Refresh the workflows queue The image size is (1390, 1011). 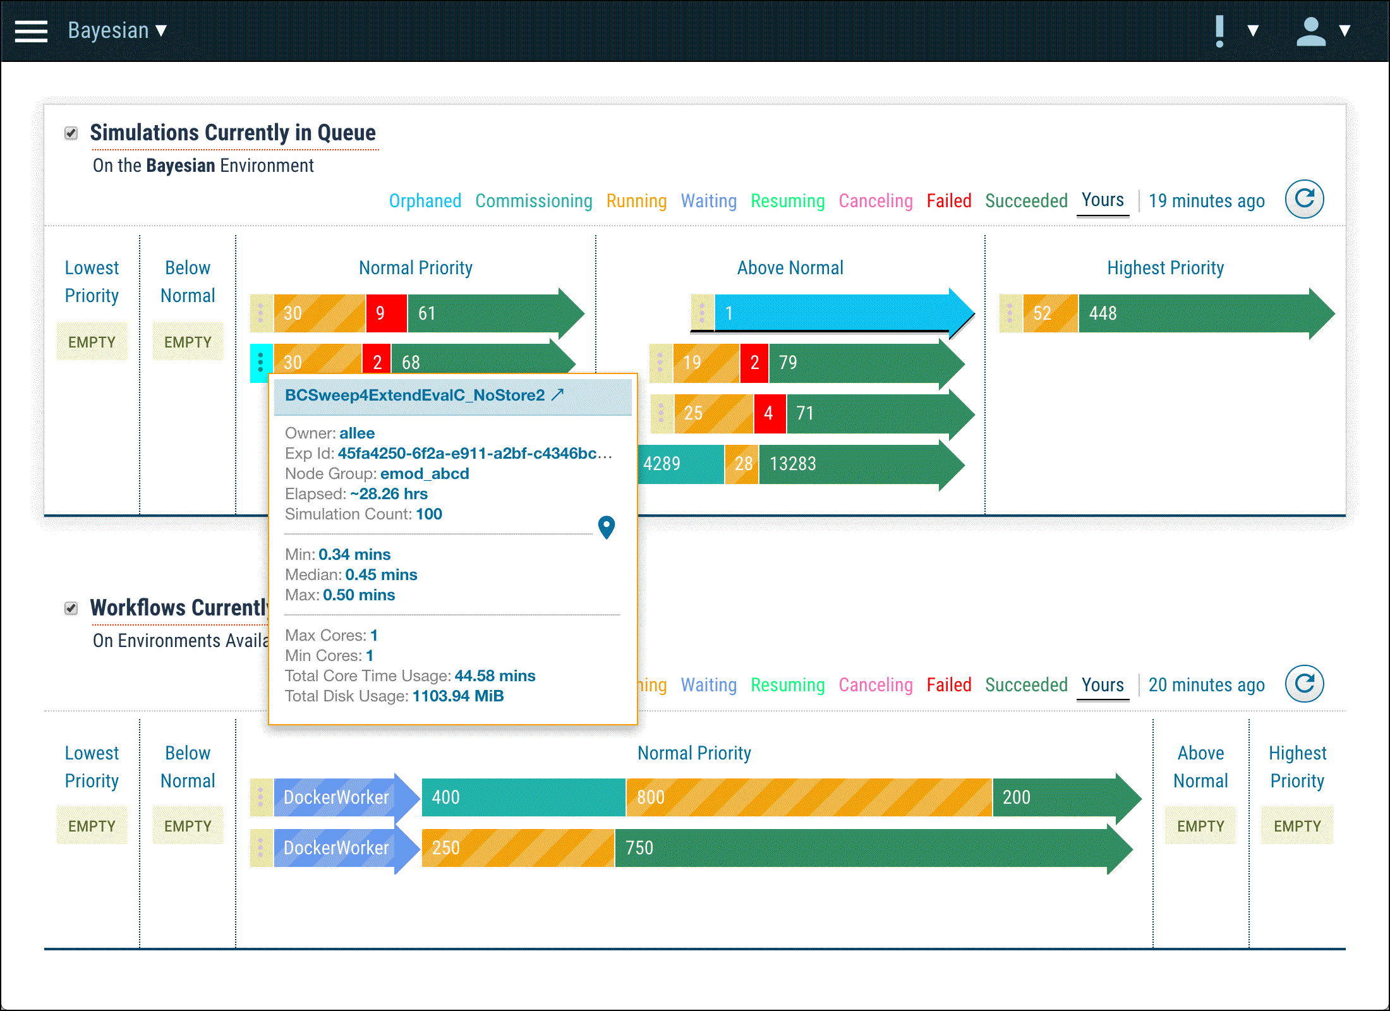[x=1304, y=684]
